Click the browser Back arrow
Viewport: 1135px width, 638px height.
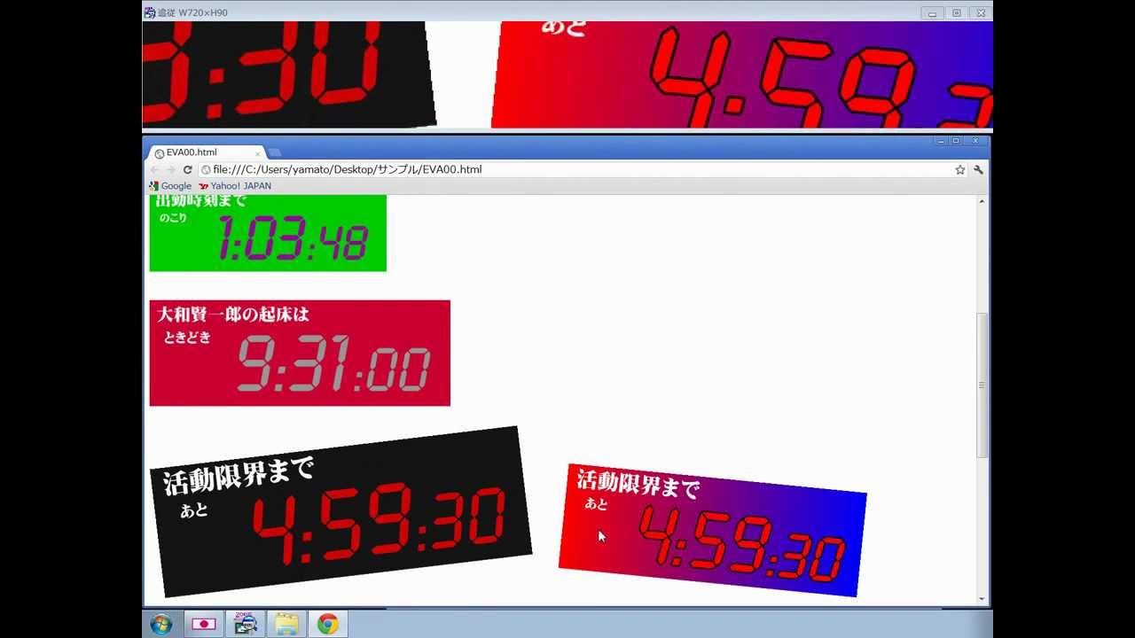pyautogui.click(x=155, y=169)
